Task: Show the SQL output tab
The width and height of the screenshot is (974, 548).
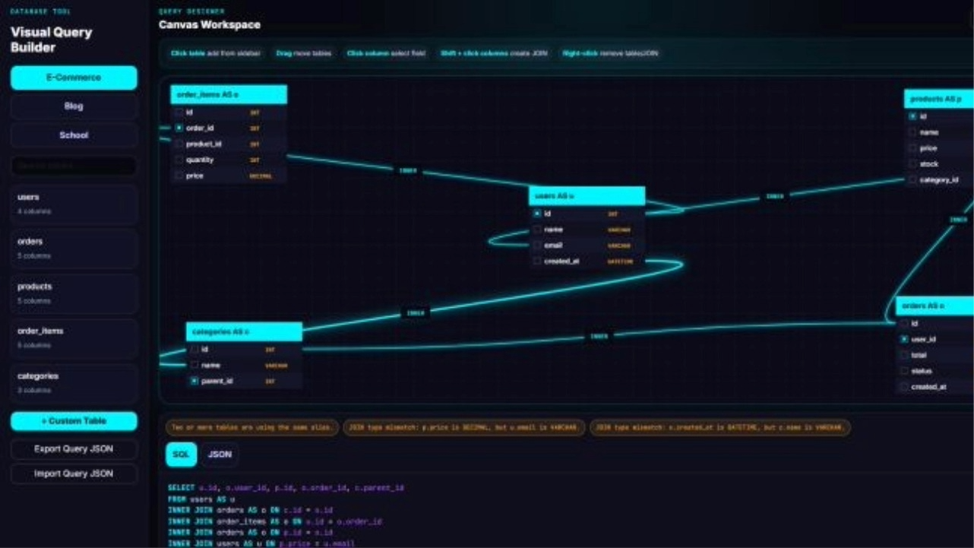Action: [x=181, y=455]
